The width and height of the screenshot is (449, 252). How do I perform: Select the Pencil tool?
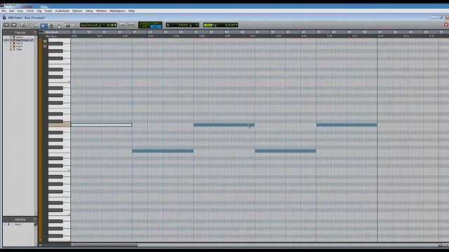point(76,26)
